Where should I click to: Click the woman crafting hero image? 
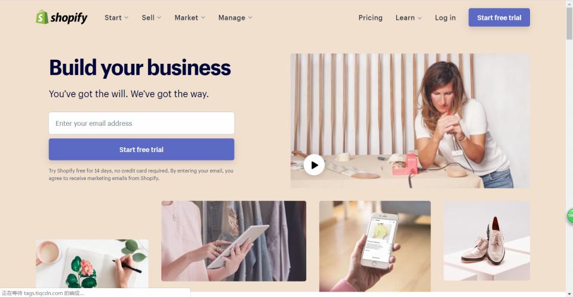[410, 121]
